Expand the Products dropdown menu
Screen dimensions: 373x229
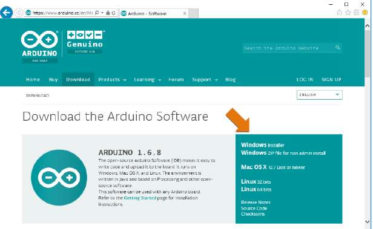(112, 80)
